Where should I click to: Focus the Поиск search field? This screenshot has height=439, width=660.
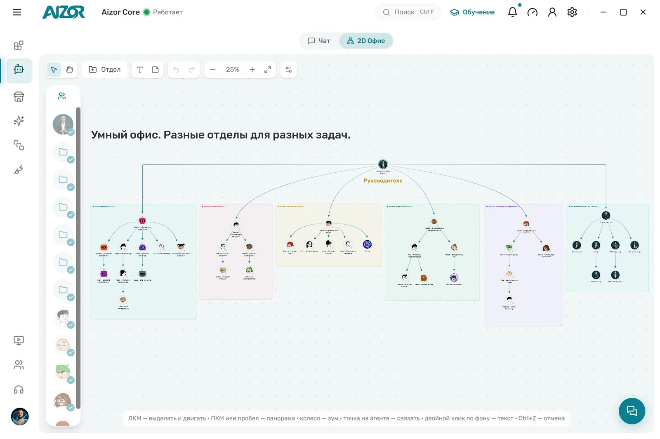[x=408, y=12]
